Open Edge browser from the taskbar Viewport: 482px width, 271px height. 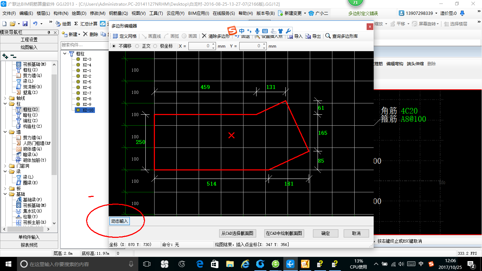click(200, 264)
